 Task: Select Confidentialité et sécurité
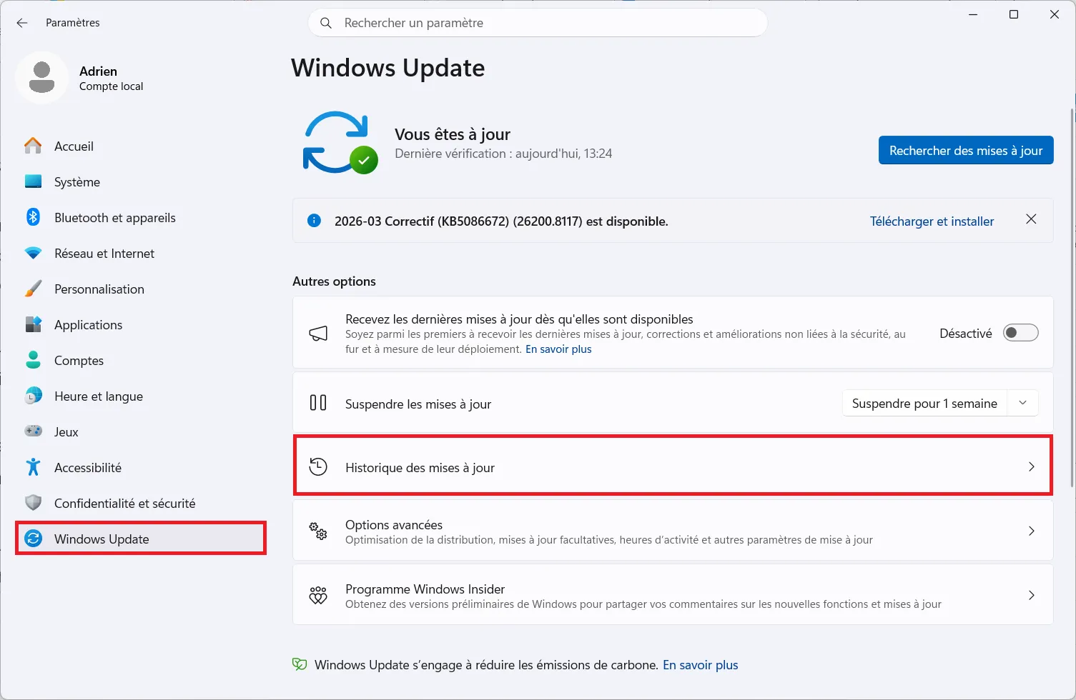[124, 503]
